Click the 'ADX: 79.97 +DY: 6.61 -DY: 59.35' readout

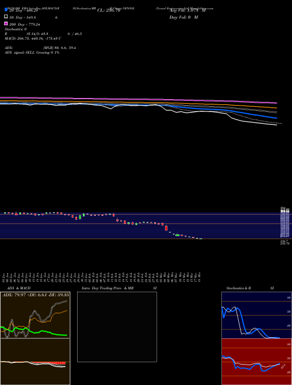tap(36, 295)
